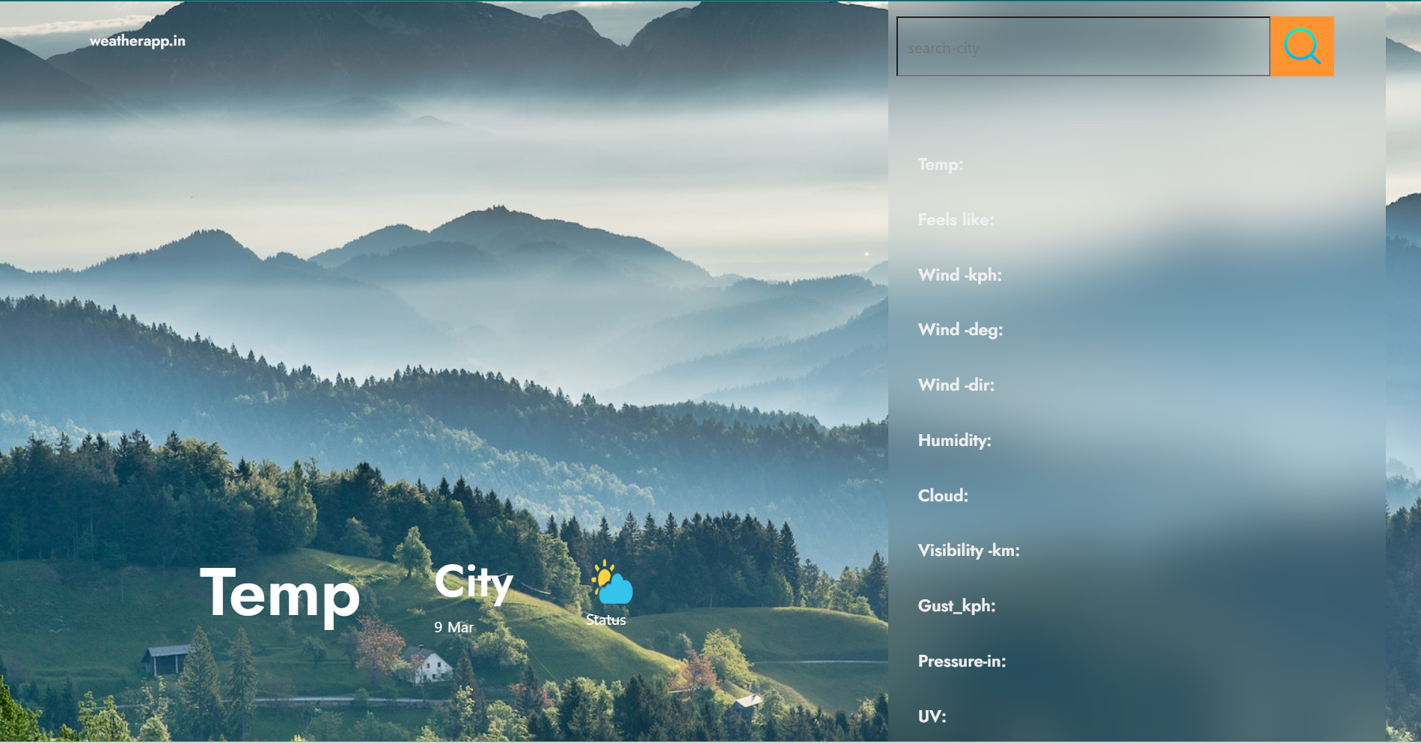Click the magnifying glass search icon

point(1301,46)
